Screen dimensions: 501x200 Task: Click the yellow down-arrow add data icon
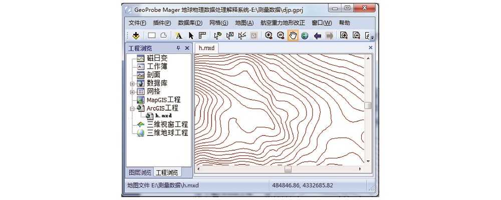point(136,36)
